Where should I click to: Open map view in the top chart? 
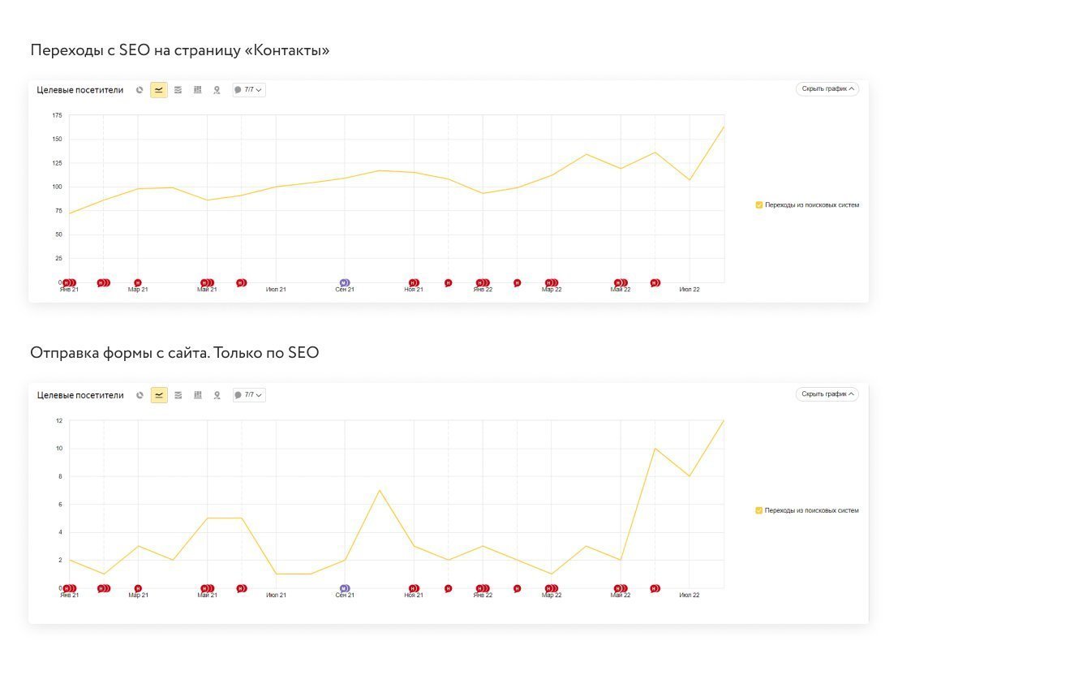217,90
